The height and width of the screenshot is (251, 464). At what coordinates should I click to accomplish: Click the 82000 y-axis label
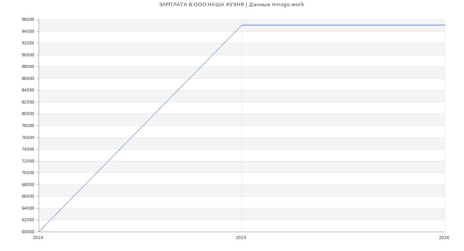[x=28, y=102]
